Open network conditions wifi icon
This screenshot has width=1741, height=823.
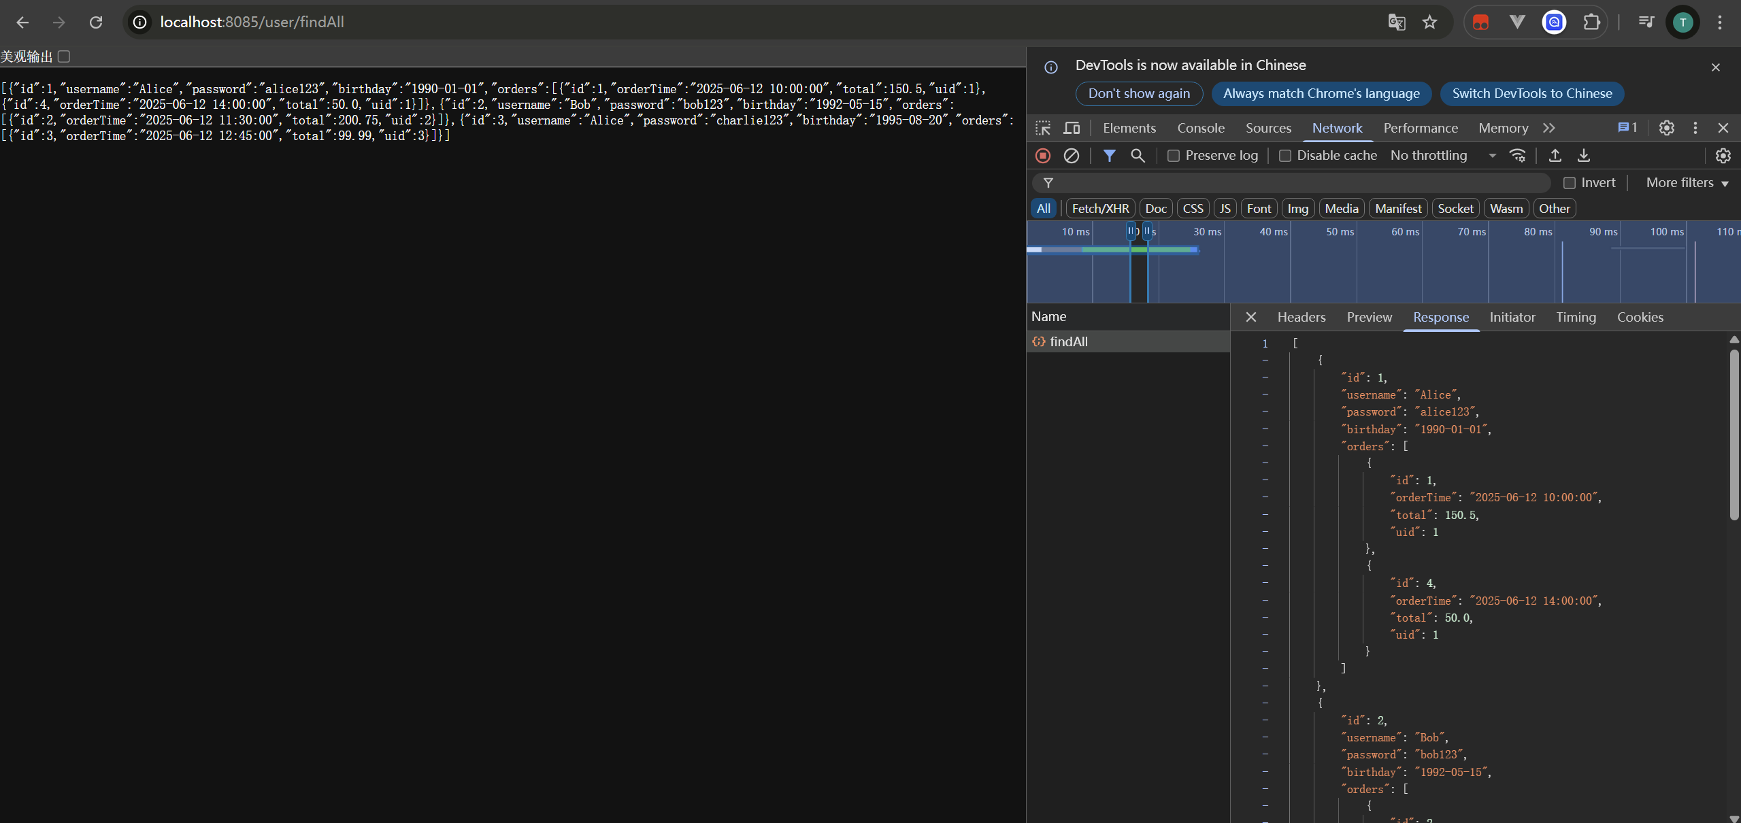click(x=1518, y=156)
